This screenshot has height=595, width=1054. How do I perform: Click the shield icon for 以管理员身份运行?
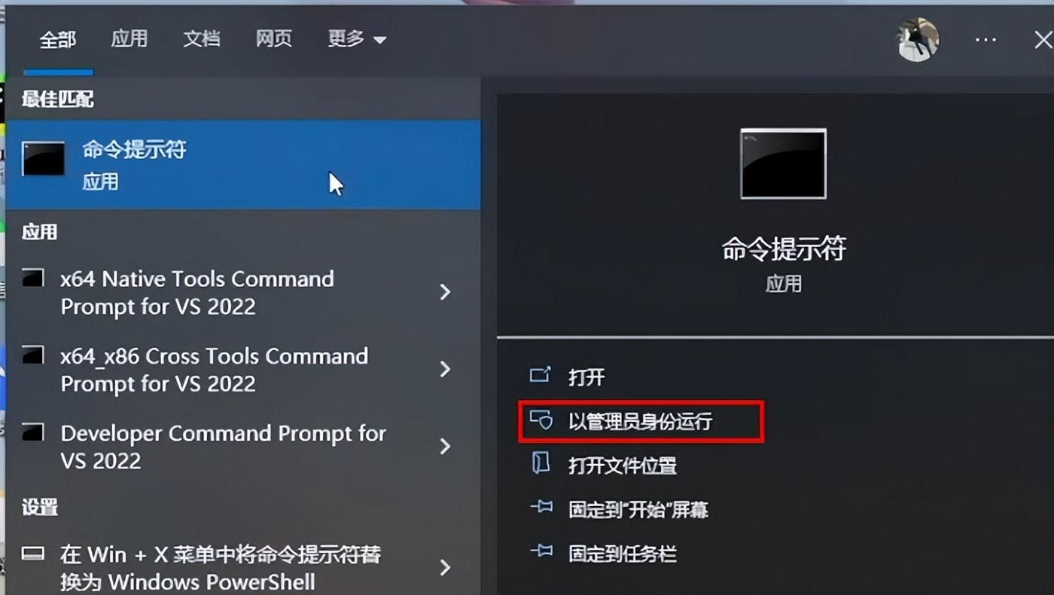coord(541,420)
